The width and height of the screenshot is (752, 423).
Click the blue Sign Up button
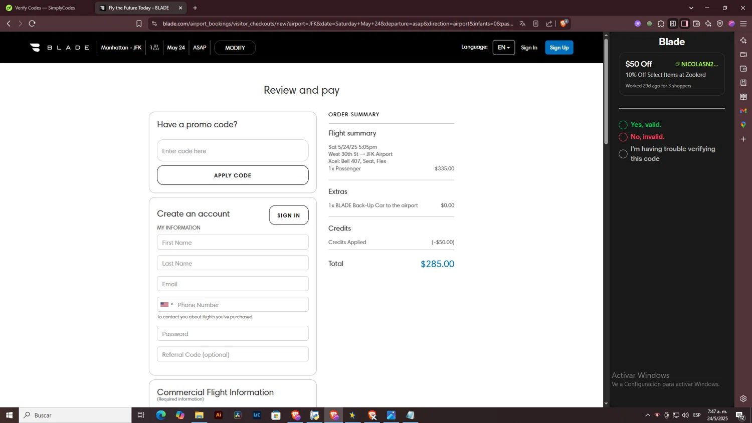[559, 48]
